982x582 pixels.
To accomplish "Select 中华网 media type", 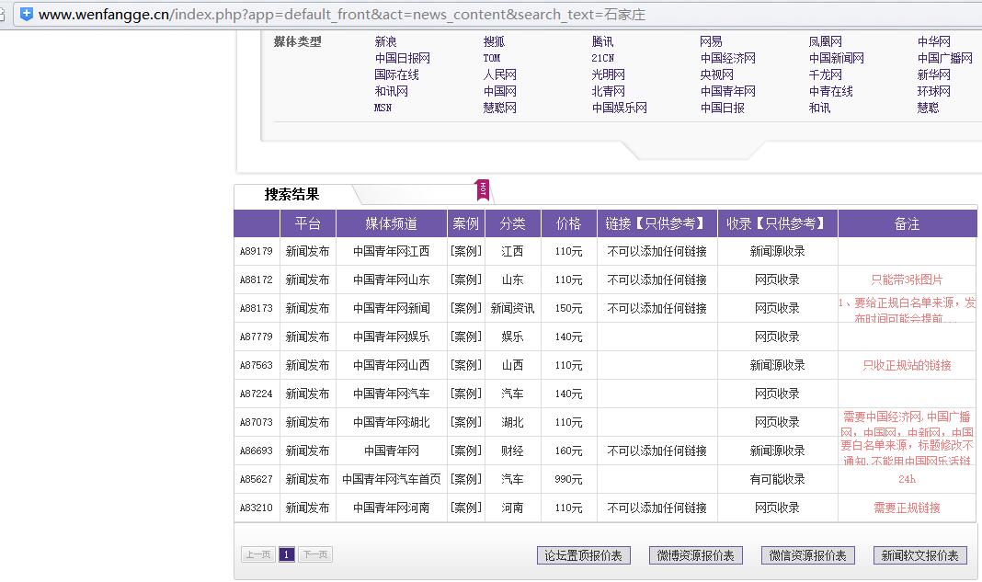I will 934,41.
